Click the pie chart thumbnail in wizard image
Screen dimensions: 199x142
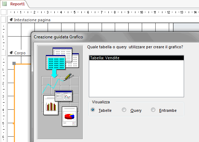(x=69, y=116)
